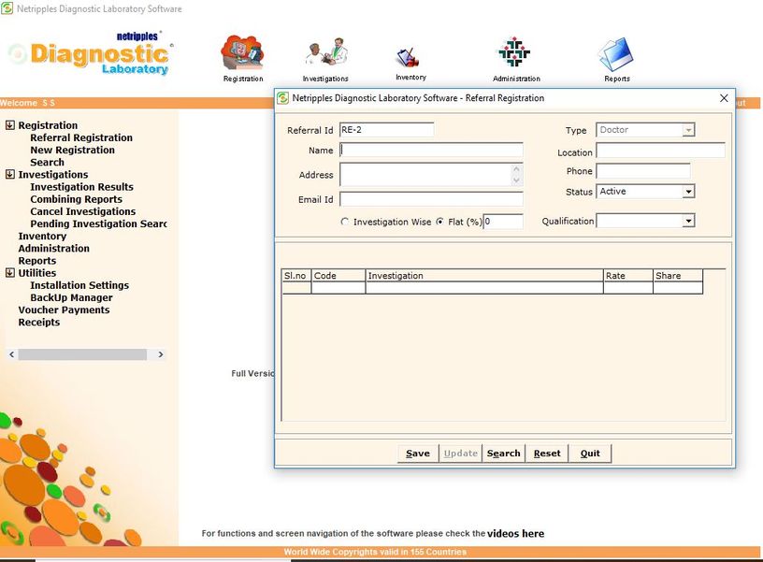Open the Inventory toolbar icon
The width and height of the screenshot is (763, 562).
click(409, 58)
